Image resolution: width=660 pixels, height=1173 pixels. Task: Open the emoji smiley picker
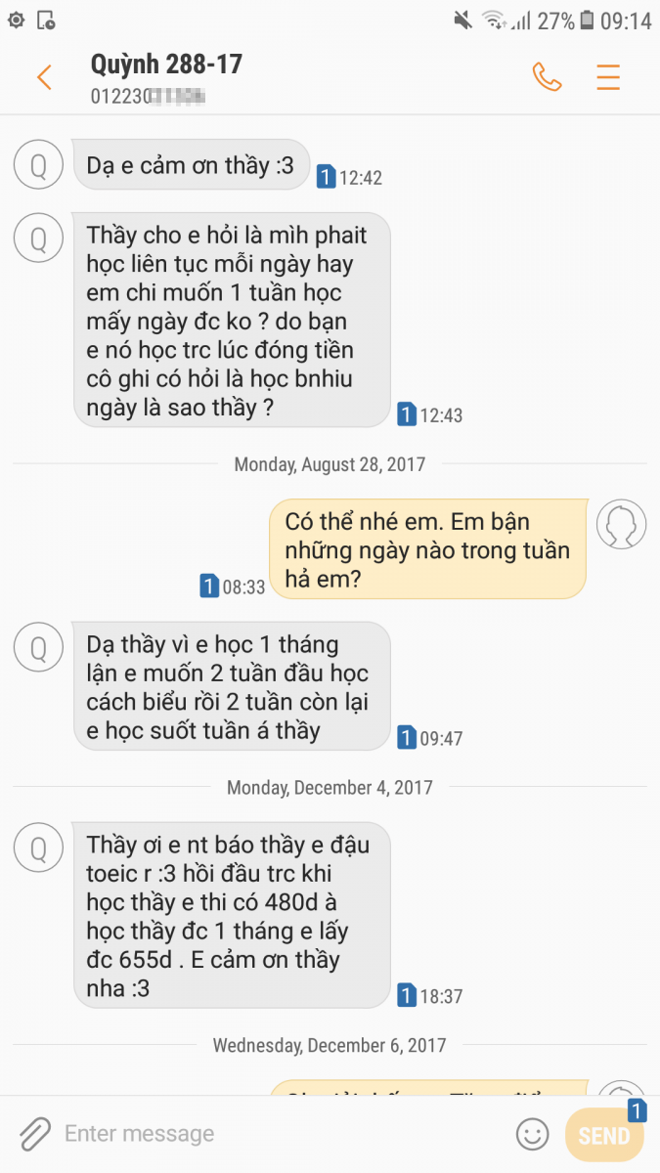[532, 1134]
